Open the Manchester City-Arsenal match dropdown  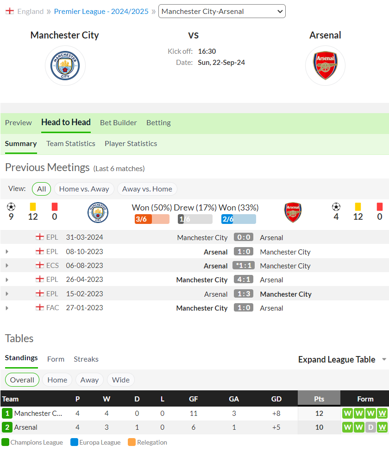[x=222, y=11]
